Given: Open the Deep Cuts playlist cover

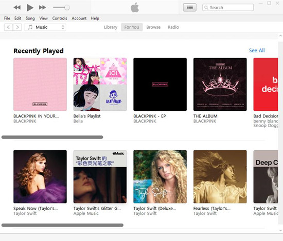Looking at the screenshot, I should pos(266,176).
